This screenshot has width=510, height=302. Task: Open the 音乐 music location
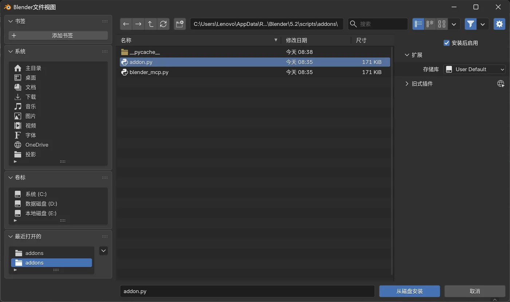pyautogui.click(x=58, y=106)
